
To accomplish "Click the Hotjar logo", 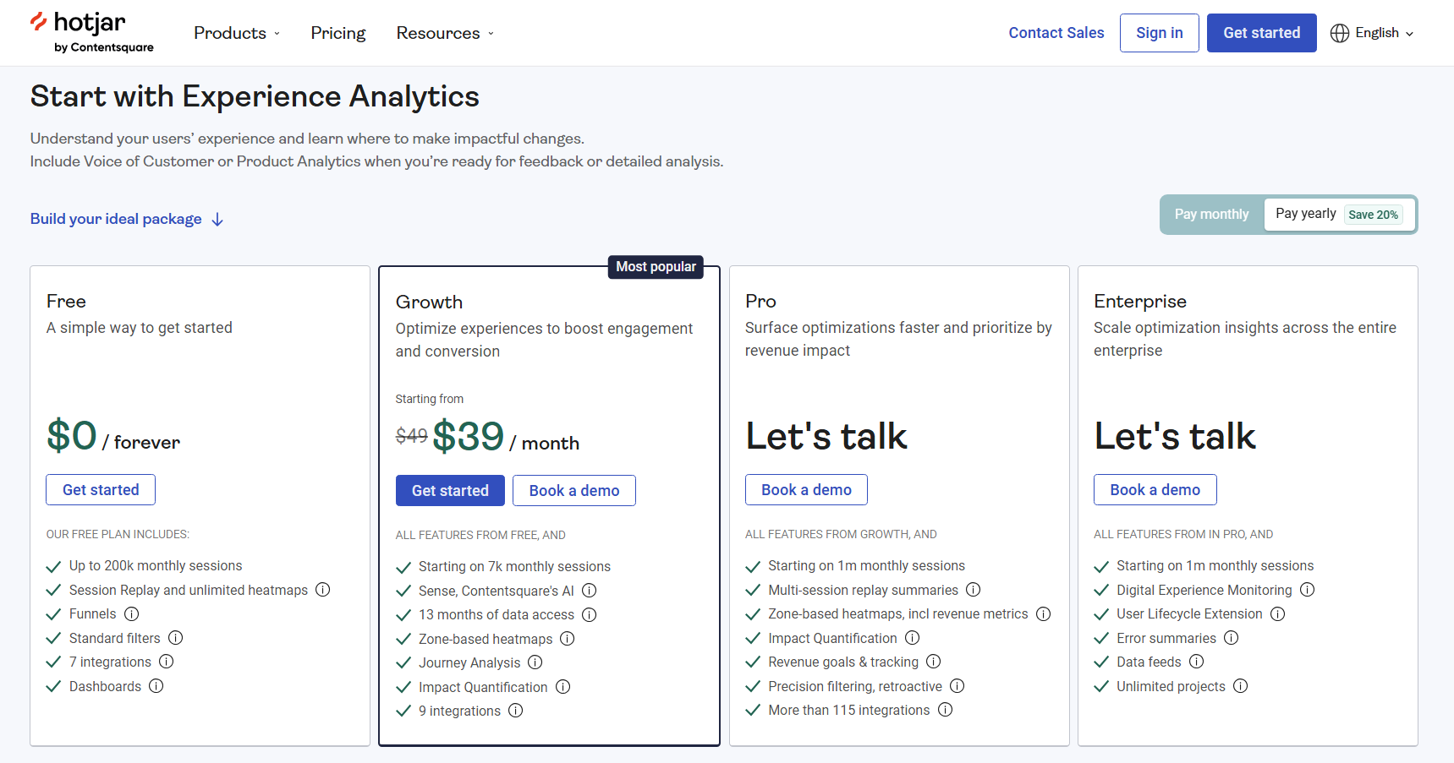I will (91, 32).
